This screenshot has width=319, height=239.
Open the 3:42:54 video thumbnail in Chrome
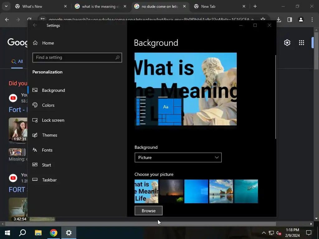click(x=18, y=209)
